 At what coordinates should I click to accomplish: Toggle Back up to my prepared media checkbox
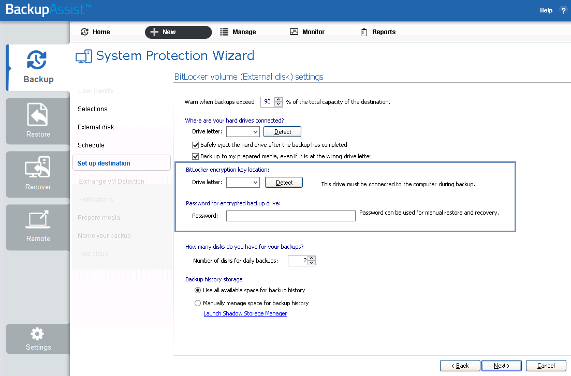pyautogui.click(x=196, y=157)
